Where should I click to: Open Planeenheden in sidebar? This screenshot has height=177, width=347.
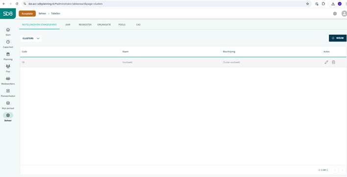tap(8, 93)
